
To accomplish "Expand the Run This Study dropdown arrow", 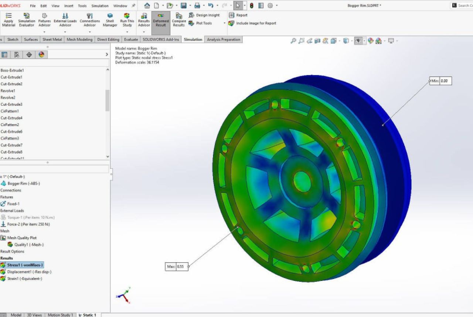I will 127,32.
